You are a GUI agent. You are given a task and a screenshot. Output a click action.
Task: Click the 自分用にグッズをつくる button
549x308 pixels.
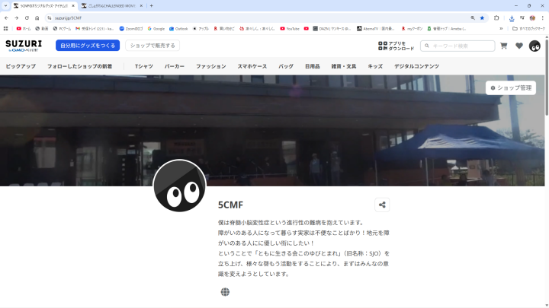click(88, 46)
